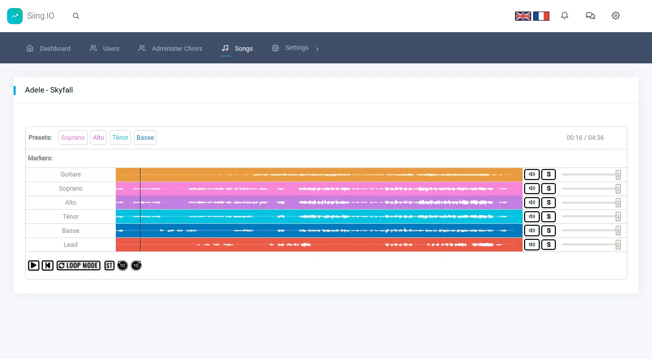Mute the Guitare track

[532, 174]
